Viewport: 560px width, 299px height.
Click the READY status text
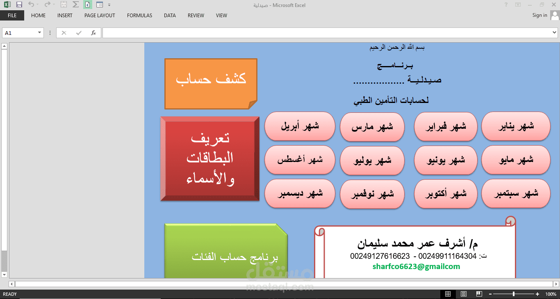10,294
